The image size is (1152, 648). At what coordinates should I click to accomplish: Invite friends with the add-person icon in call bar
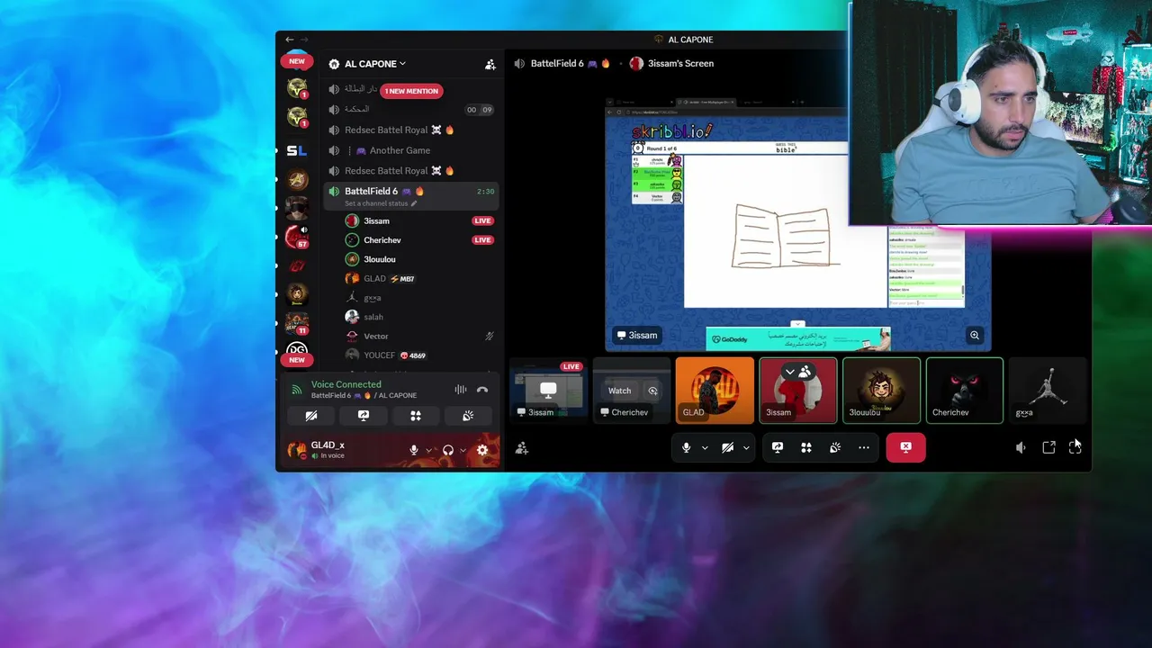click(522, 448)
